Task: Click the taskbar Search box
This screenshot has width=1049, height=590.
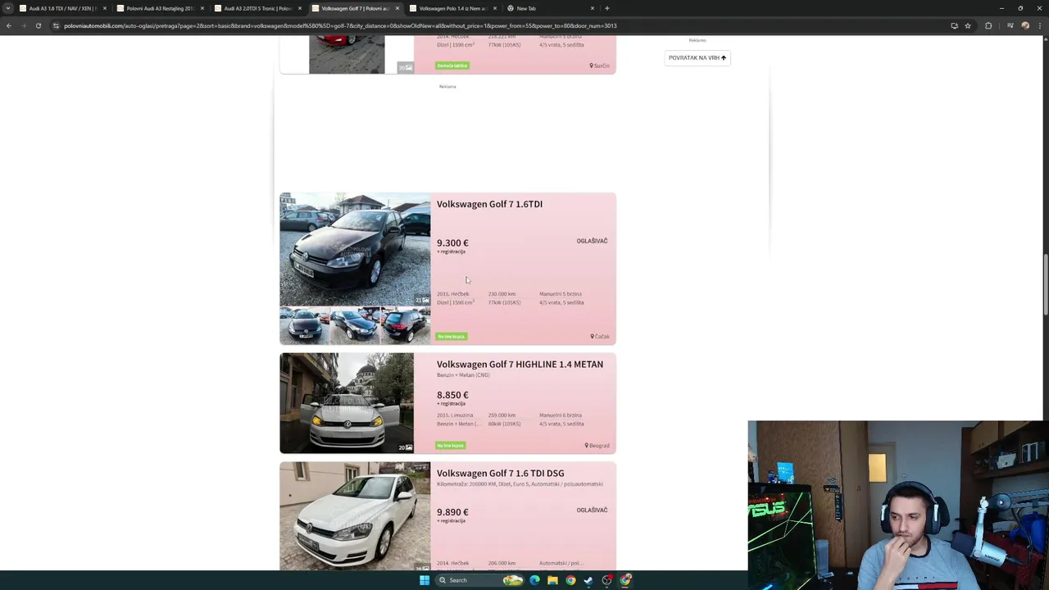Action: 479,580
